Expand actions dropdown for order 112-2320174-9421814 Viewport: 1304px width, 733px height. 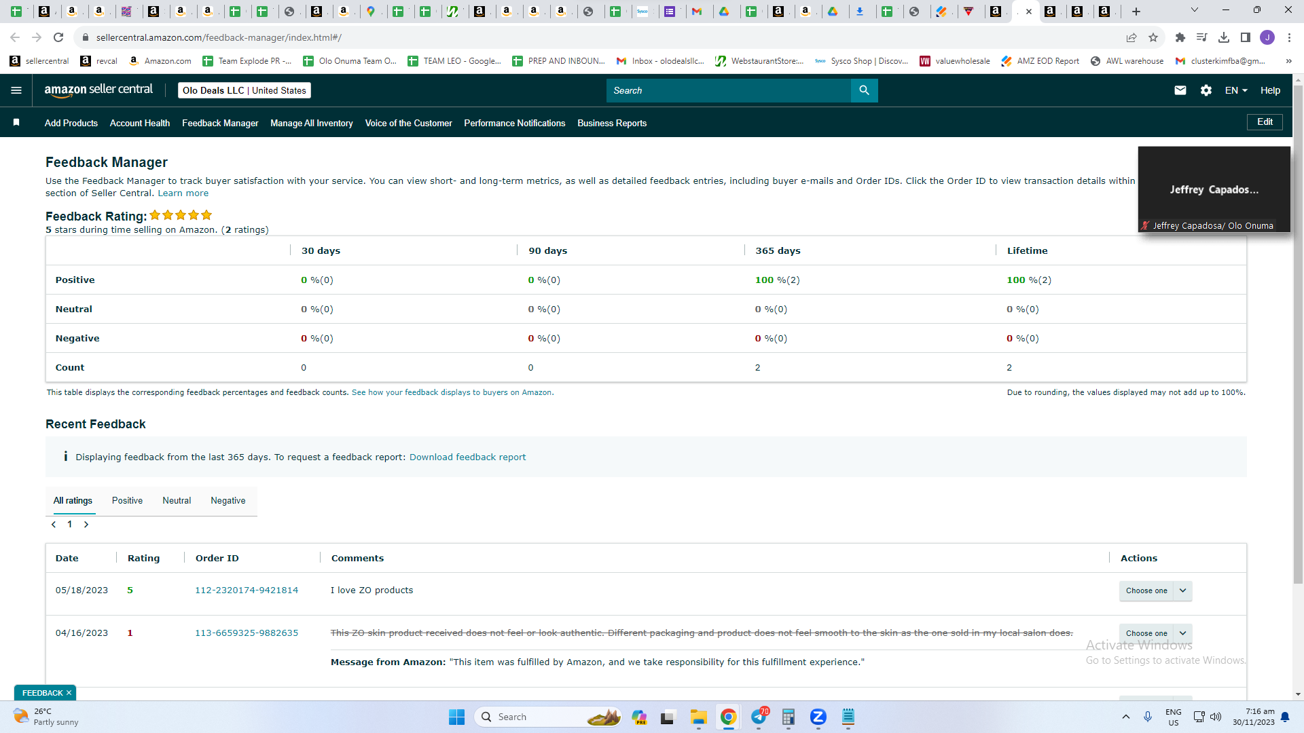click(x=1182, y=590)
